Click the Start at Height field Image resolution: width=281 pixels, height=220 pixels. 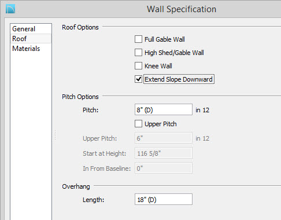(x=164, y=153)
